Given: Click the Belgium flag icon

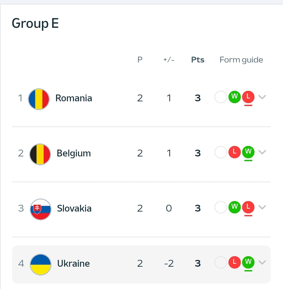Looking at the screenshot, I should coord(40,154).
